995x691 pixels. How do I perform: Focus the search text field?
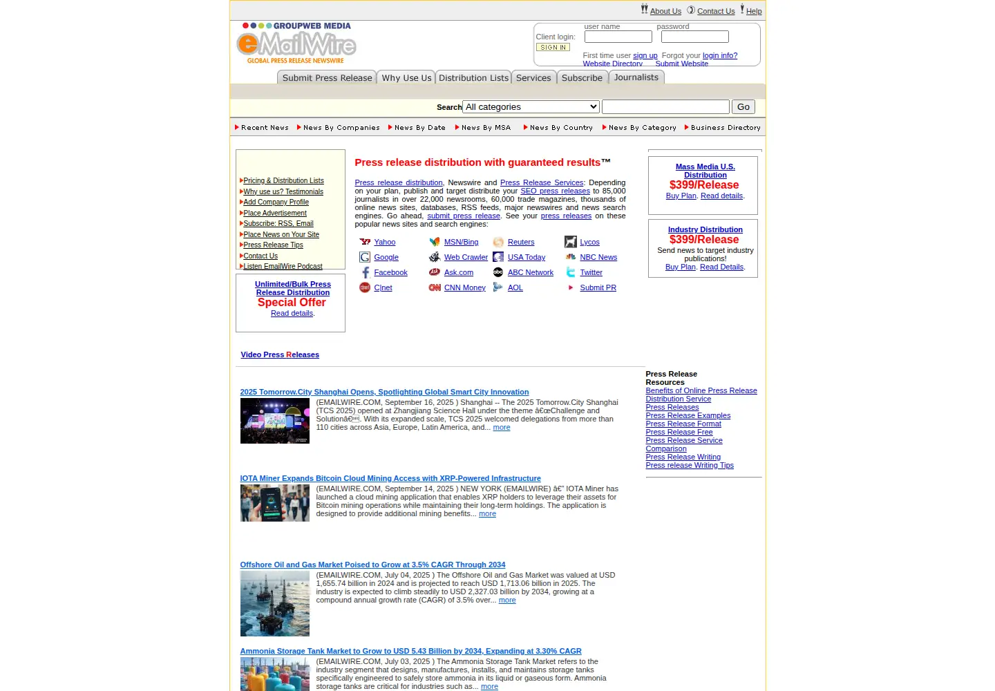coord(665,107)
